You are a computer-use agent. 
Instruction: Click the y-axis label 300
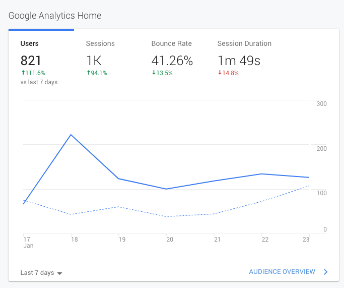pyautogui.click(x=322, y=104)
